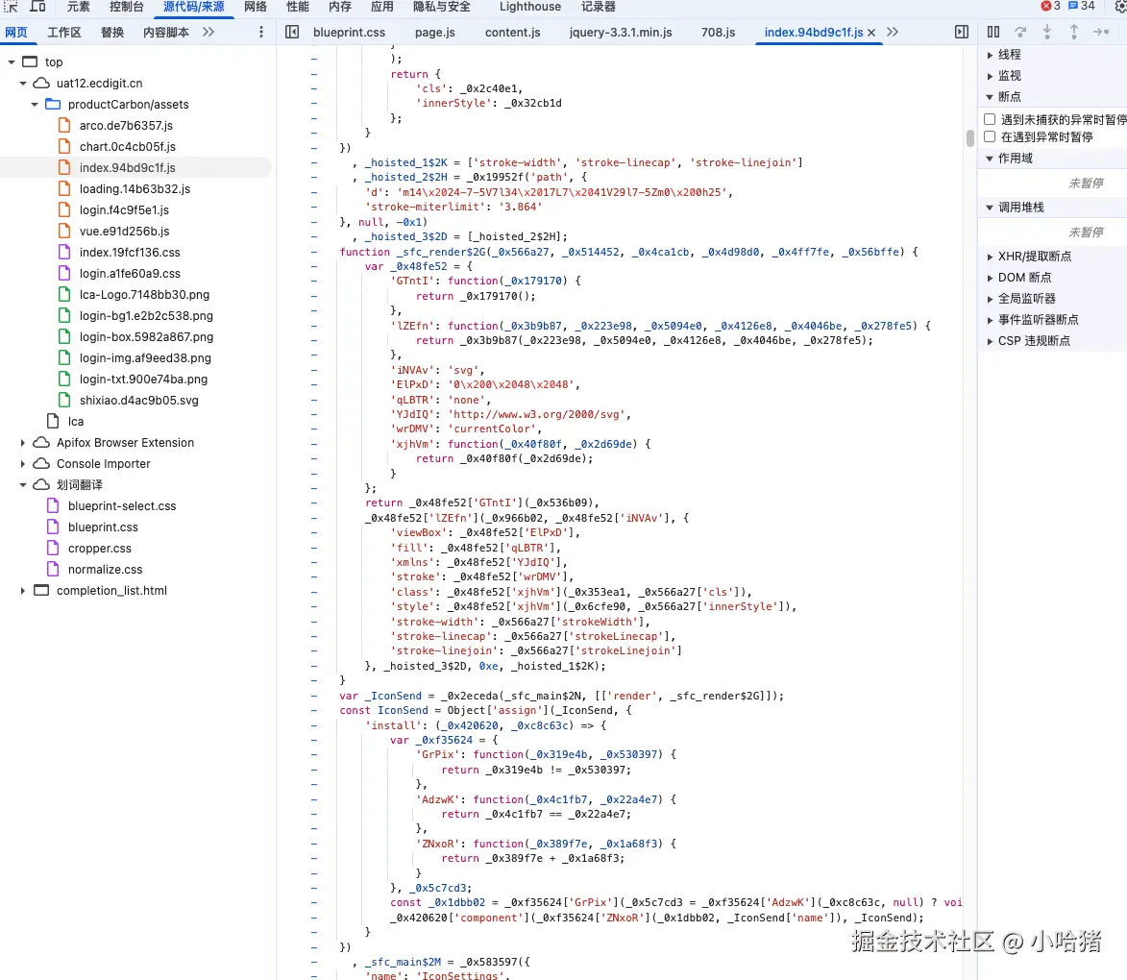Click the index.19fcf136.css file icon
The image size is (1127, 980).
64,253
